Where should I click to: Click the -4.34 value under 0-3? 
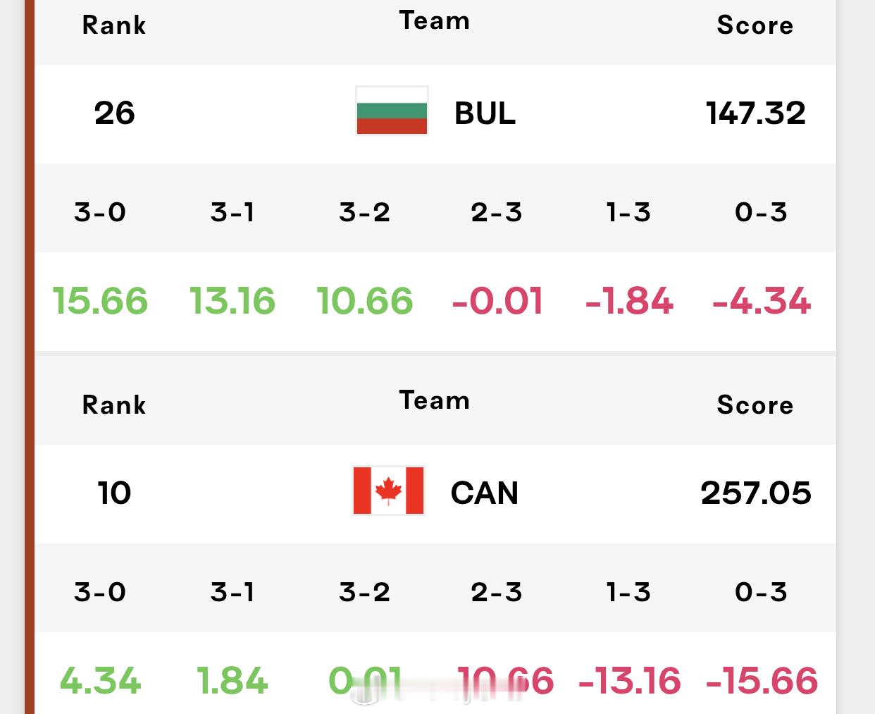[x=762, y=301]
